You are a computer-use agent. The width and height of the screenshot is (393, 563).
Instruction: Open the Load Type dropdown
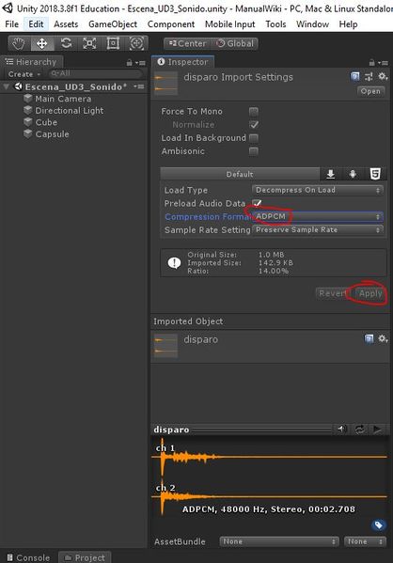point(318,190)
